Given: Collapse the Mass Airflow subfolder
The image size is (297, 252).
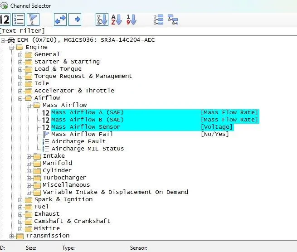Looking at the screenshot, I should [x=29, y=106].
